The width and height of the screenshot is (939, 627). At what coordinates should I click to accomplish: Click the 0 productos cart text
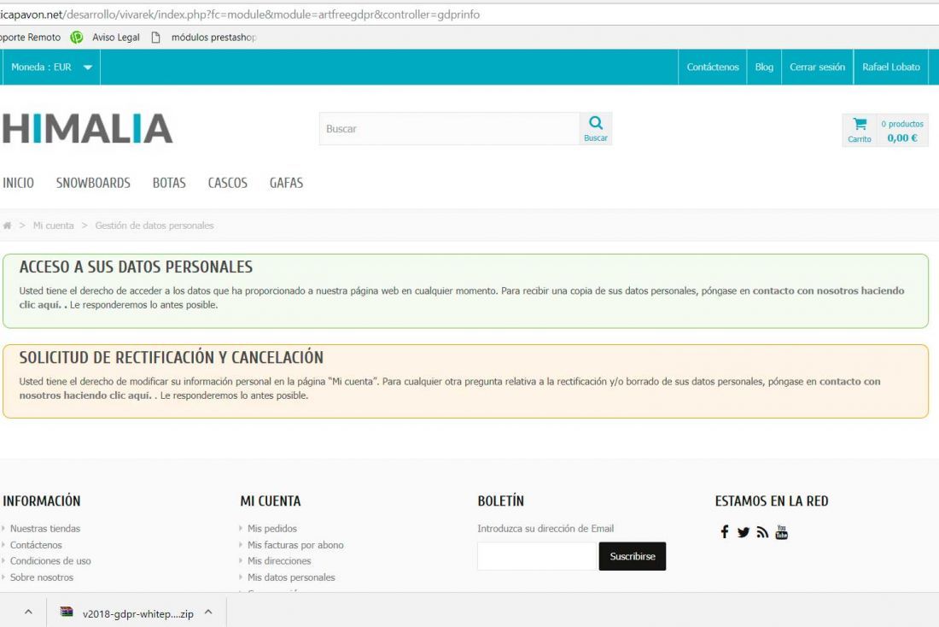pyautogui.click(x=902, y=124)
